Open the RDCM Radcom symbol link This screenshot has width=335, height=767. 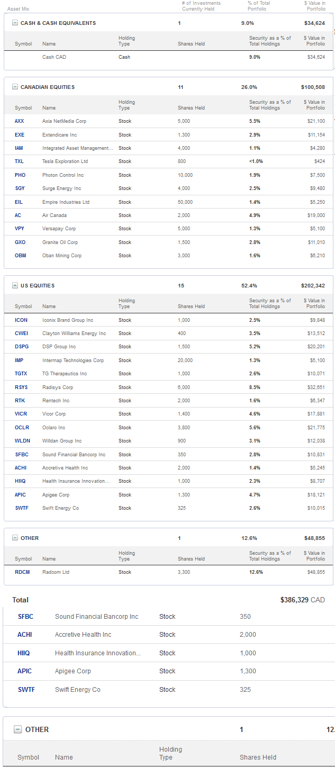[22, 572]
